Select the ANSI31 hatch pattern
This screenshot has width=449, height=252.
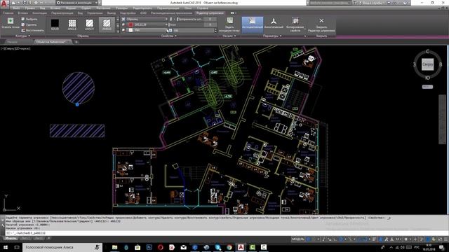point(89,24)
